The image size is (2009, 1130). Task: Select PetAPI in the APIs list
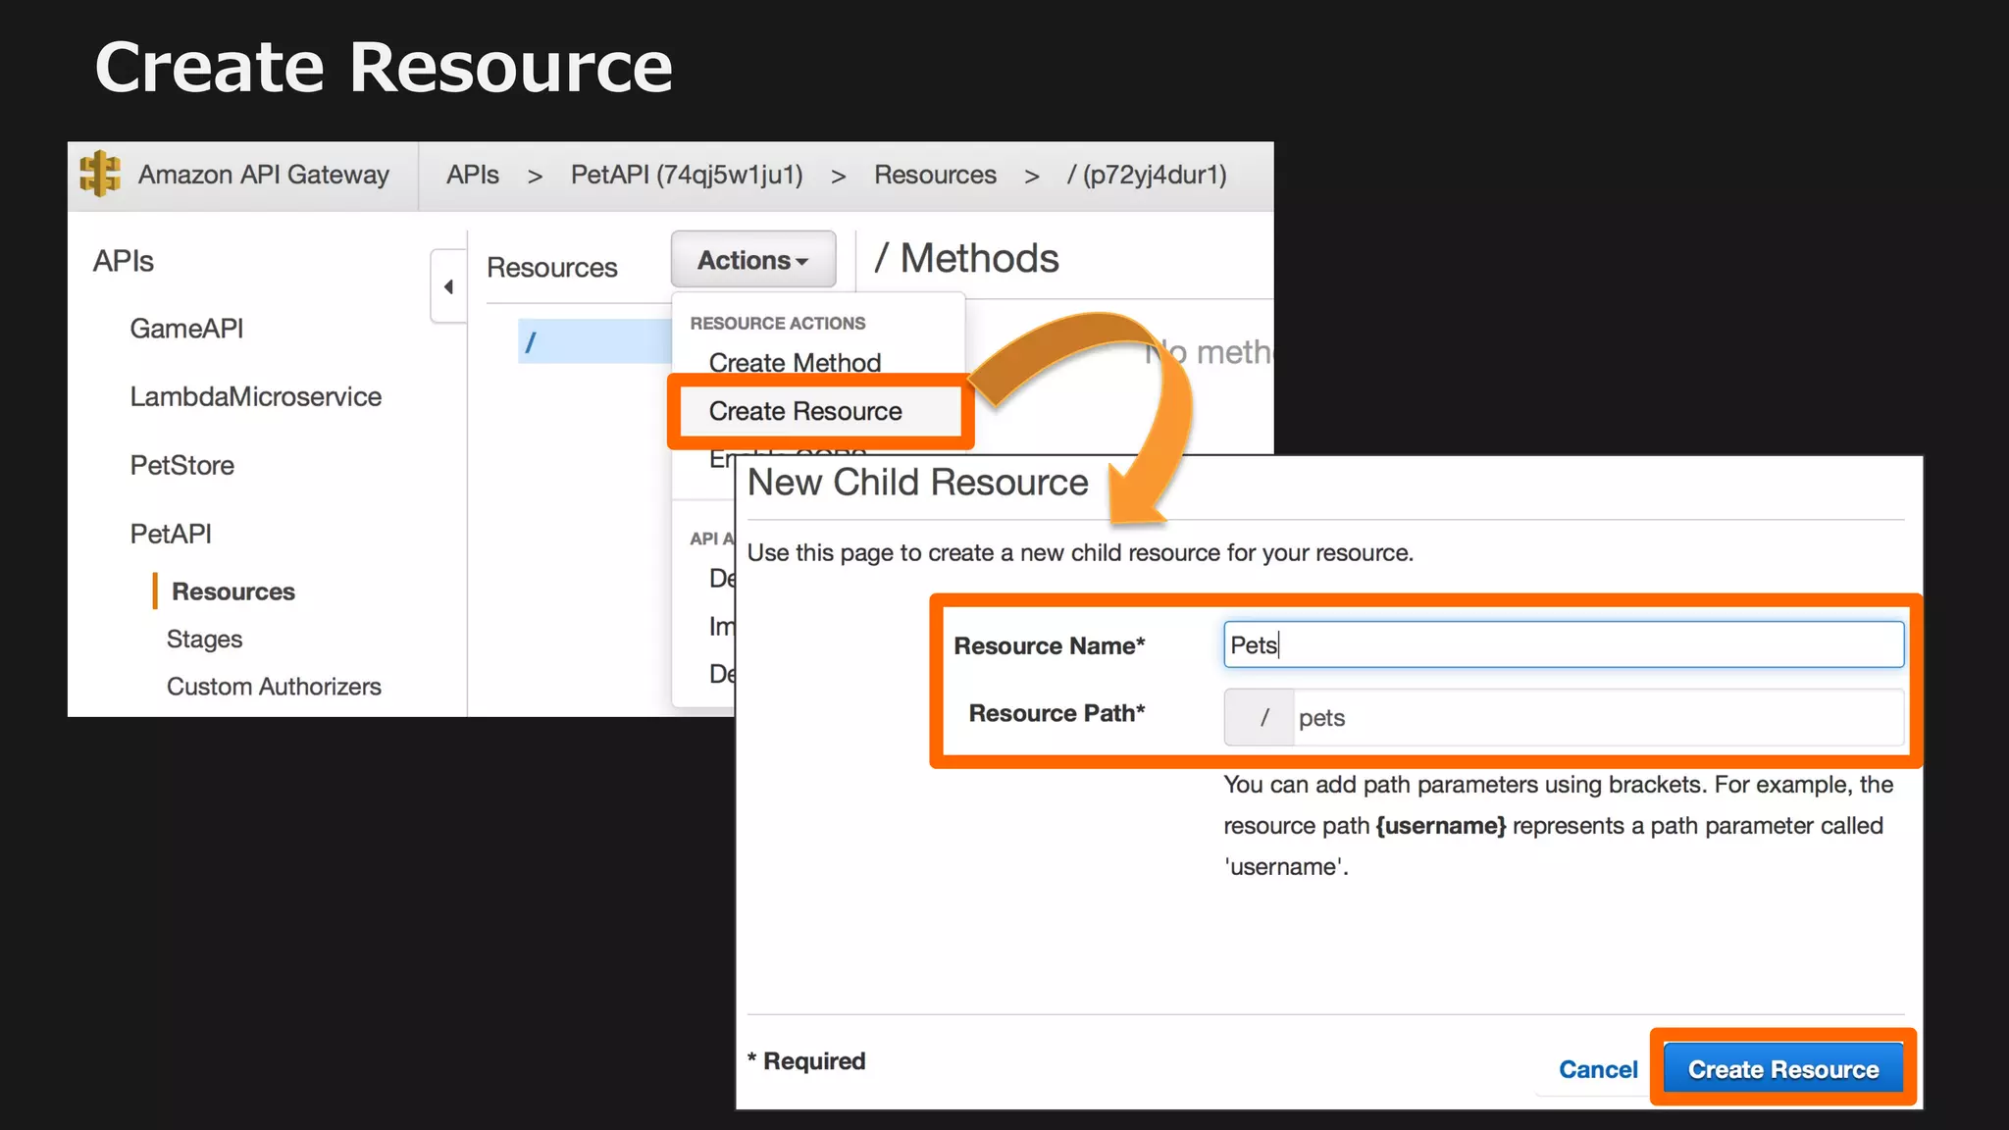171,534
